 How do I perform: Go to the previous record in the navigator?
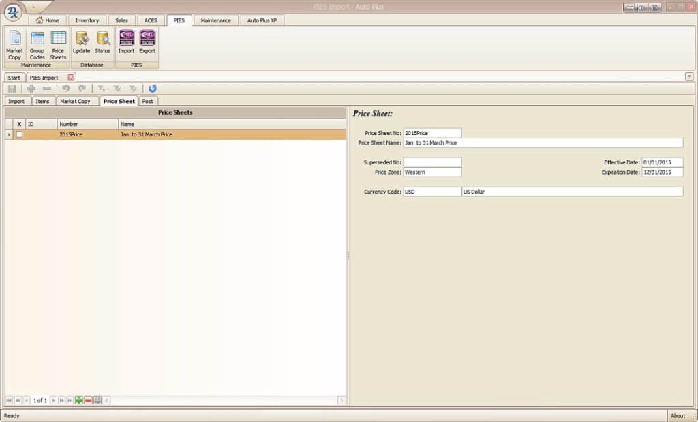[27, 400]
